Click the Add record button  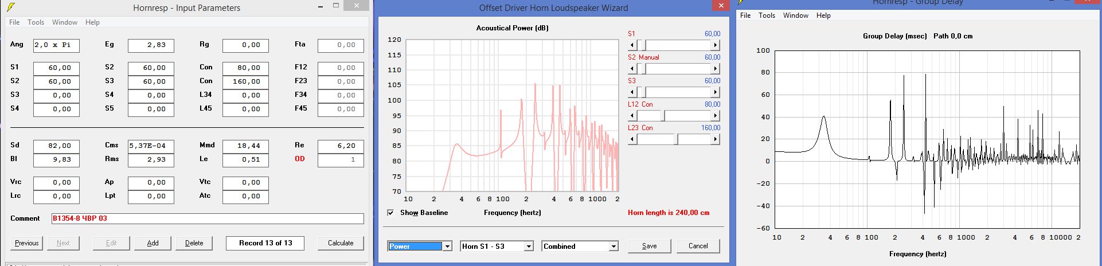153,243
